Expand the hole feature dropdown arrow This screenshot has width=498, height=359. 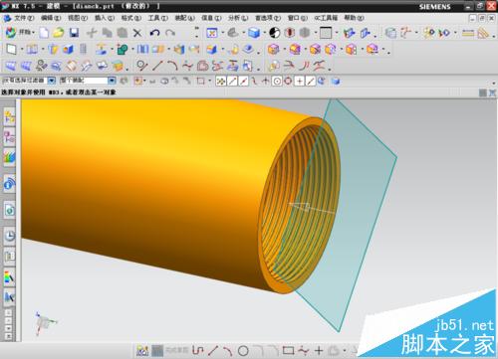132,50
